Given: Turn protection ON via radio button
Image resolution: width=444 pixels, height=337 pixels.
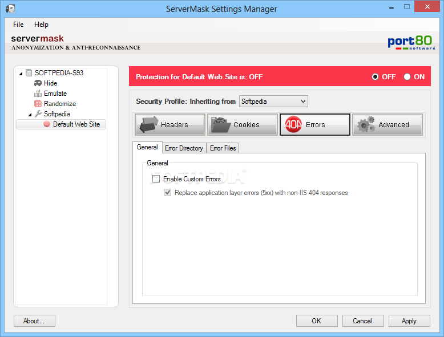Looking at the screenshot, I should click(x=407, y=76).
